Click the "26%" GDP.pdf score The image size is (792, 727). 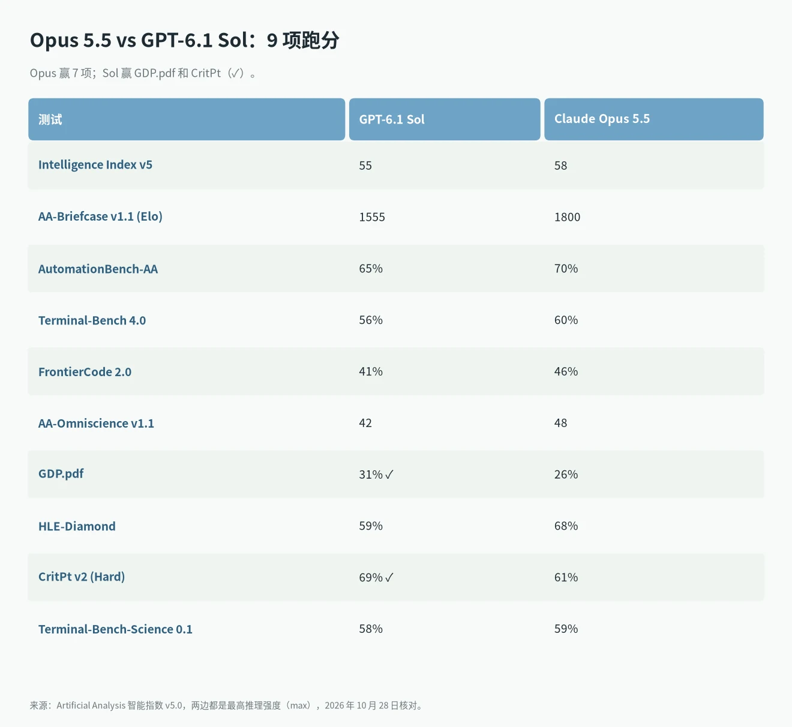(566, 474)
